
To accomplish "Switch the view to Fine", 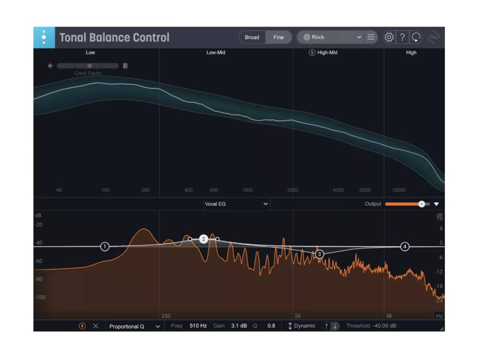I will pyautogui.click(x=279, y=37).
